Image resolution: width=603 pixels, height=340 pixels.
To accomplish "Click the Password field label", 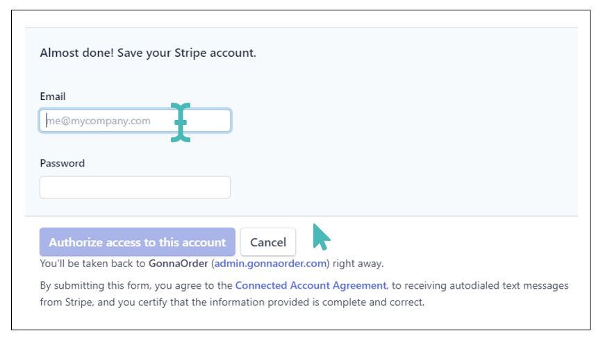I will coord(63,163).
